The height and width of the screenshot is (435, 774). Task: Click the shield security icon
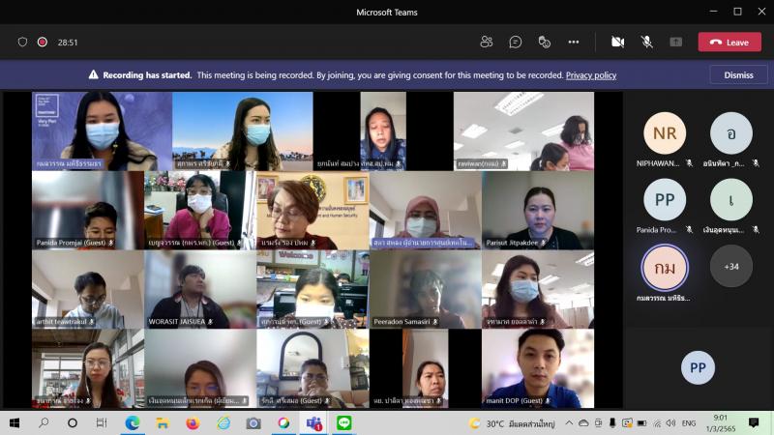tap(22, 42)
